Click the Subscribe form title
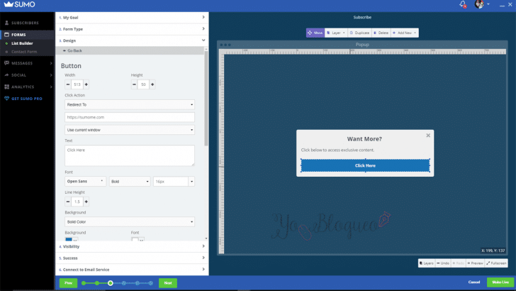Image resolution: width=516 pixels, height=291 pixels. (362, 17)
